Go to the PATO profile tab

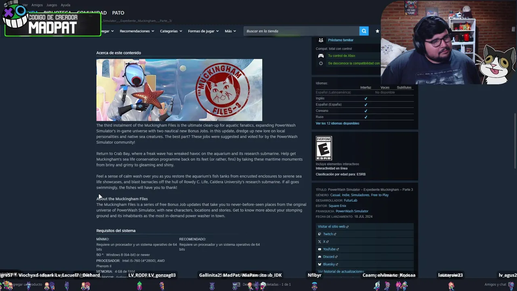tap(118, 13)
